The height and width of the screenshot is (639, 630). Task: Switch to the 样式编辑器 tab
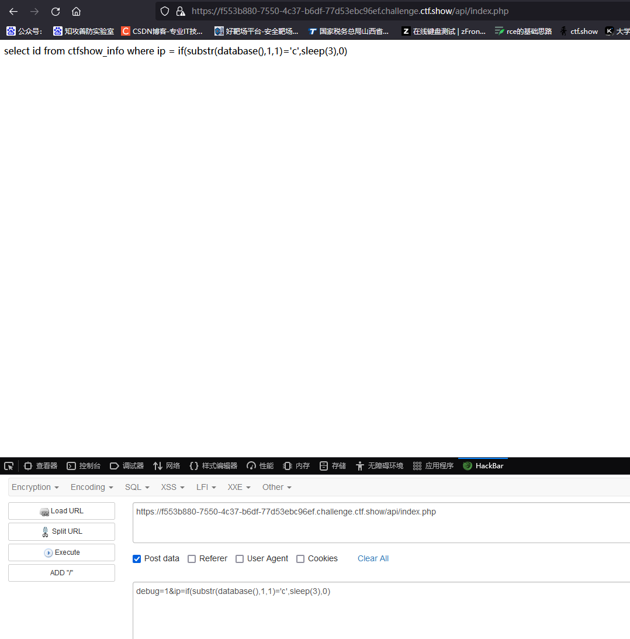tap(213, 466)
